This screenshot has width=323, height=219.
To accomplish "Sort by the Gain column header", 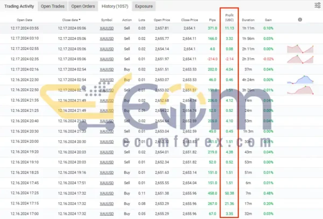I will click(268, 20).
